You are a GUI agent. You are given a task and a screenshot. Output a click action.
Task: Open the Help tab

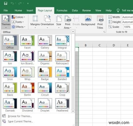pos(109,11)
